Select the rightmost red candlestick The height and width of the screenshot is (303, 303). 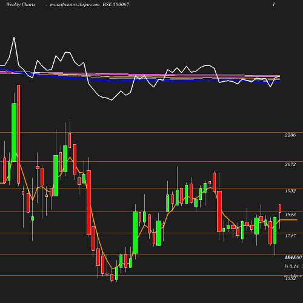click(280, 208)
